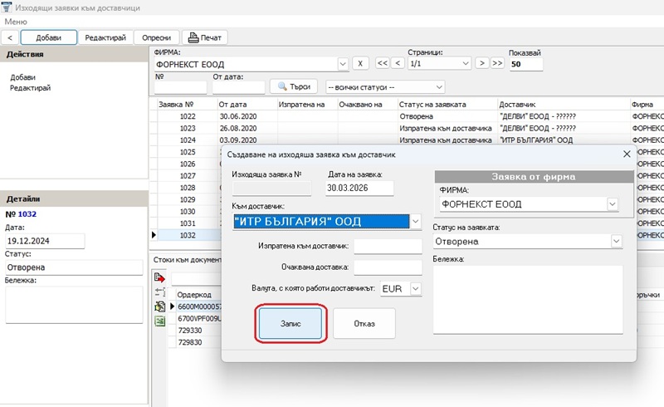Expand the Към доставчик supplier dropdown
The height and width of the screenshot is (407, 664).
[416, 222]
